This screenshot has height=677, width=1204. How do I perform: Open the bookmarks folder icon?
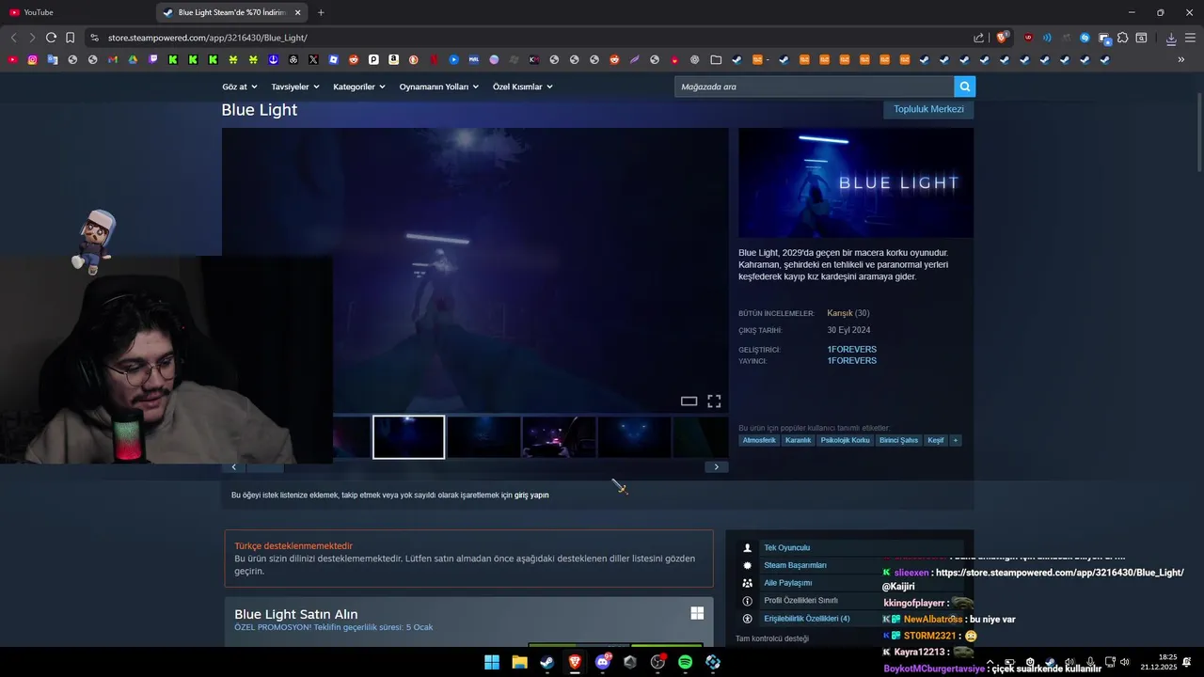point(716,59)
